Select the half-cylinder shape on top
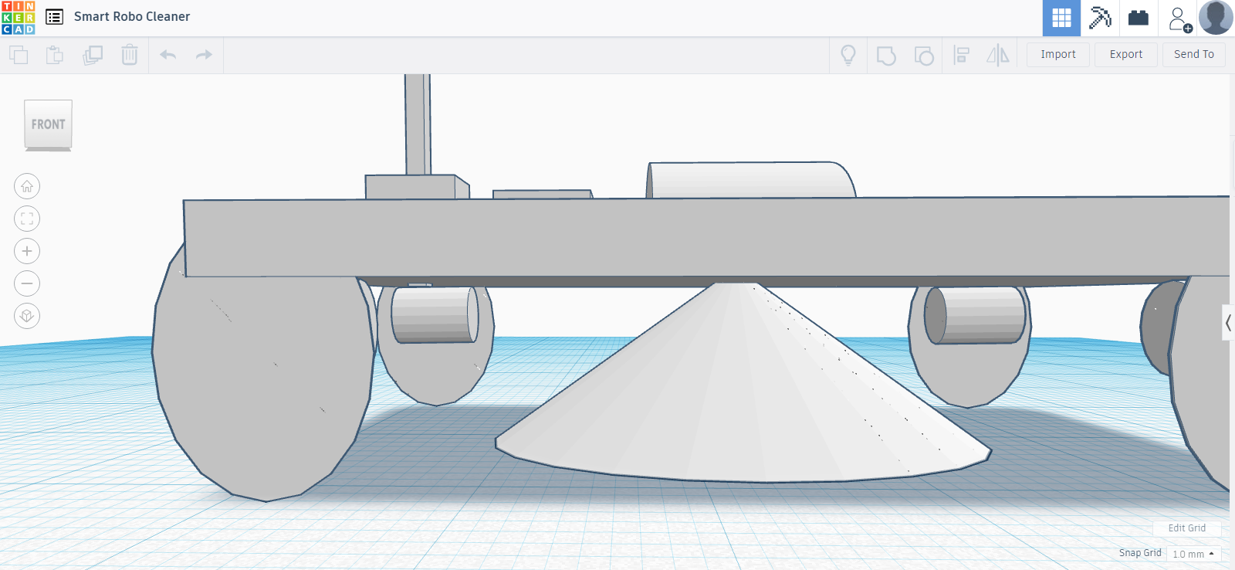This screenshot has width=1235, height=570. [x=750, y=180]
